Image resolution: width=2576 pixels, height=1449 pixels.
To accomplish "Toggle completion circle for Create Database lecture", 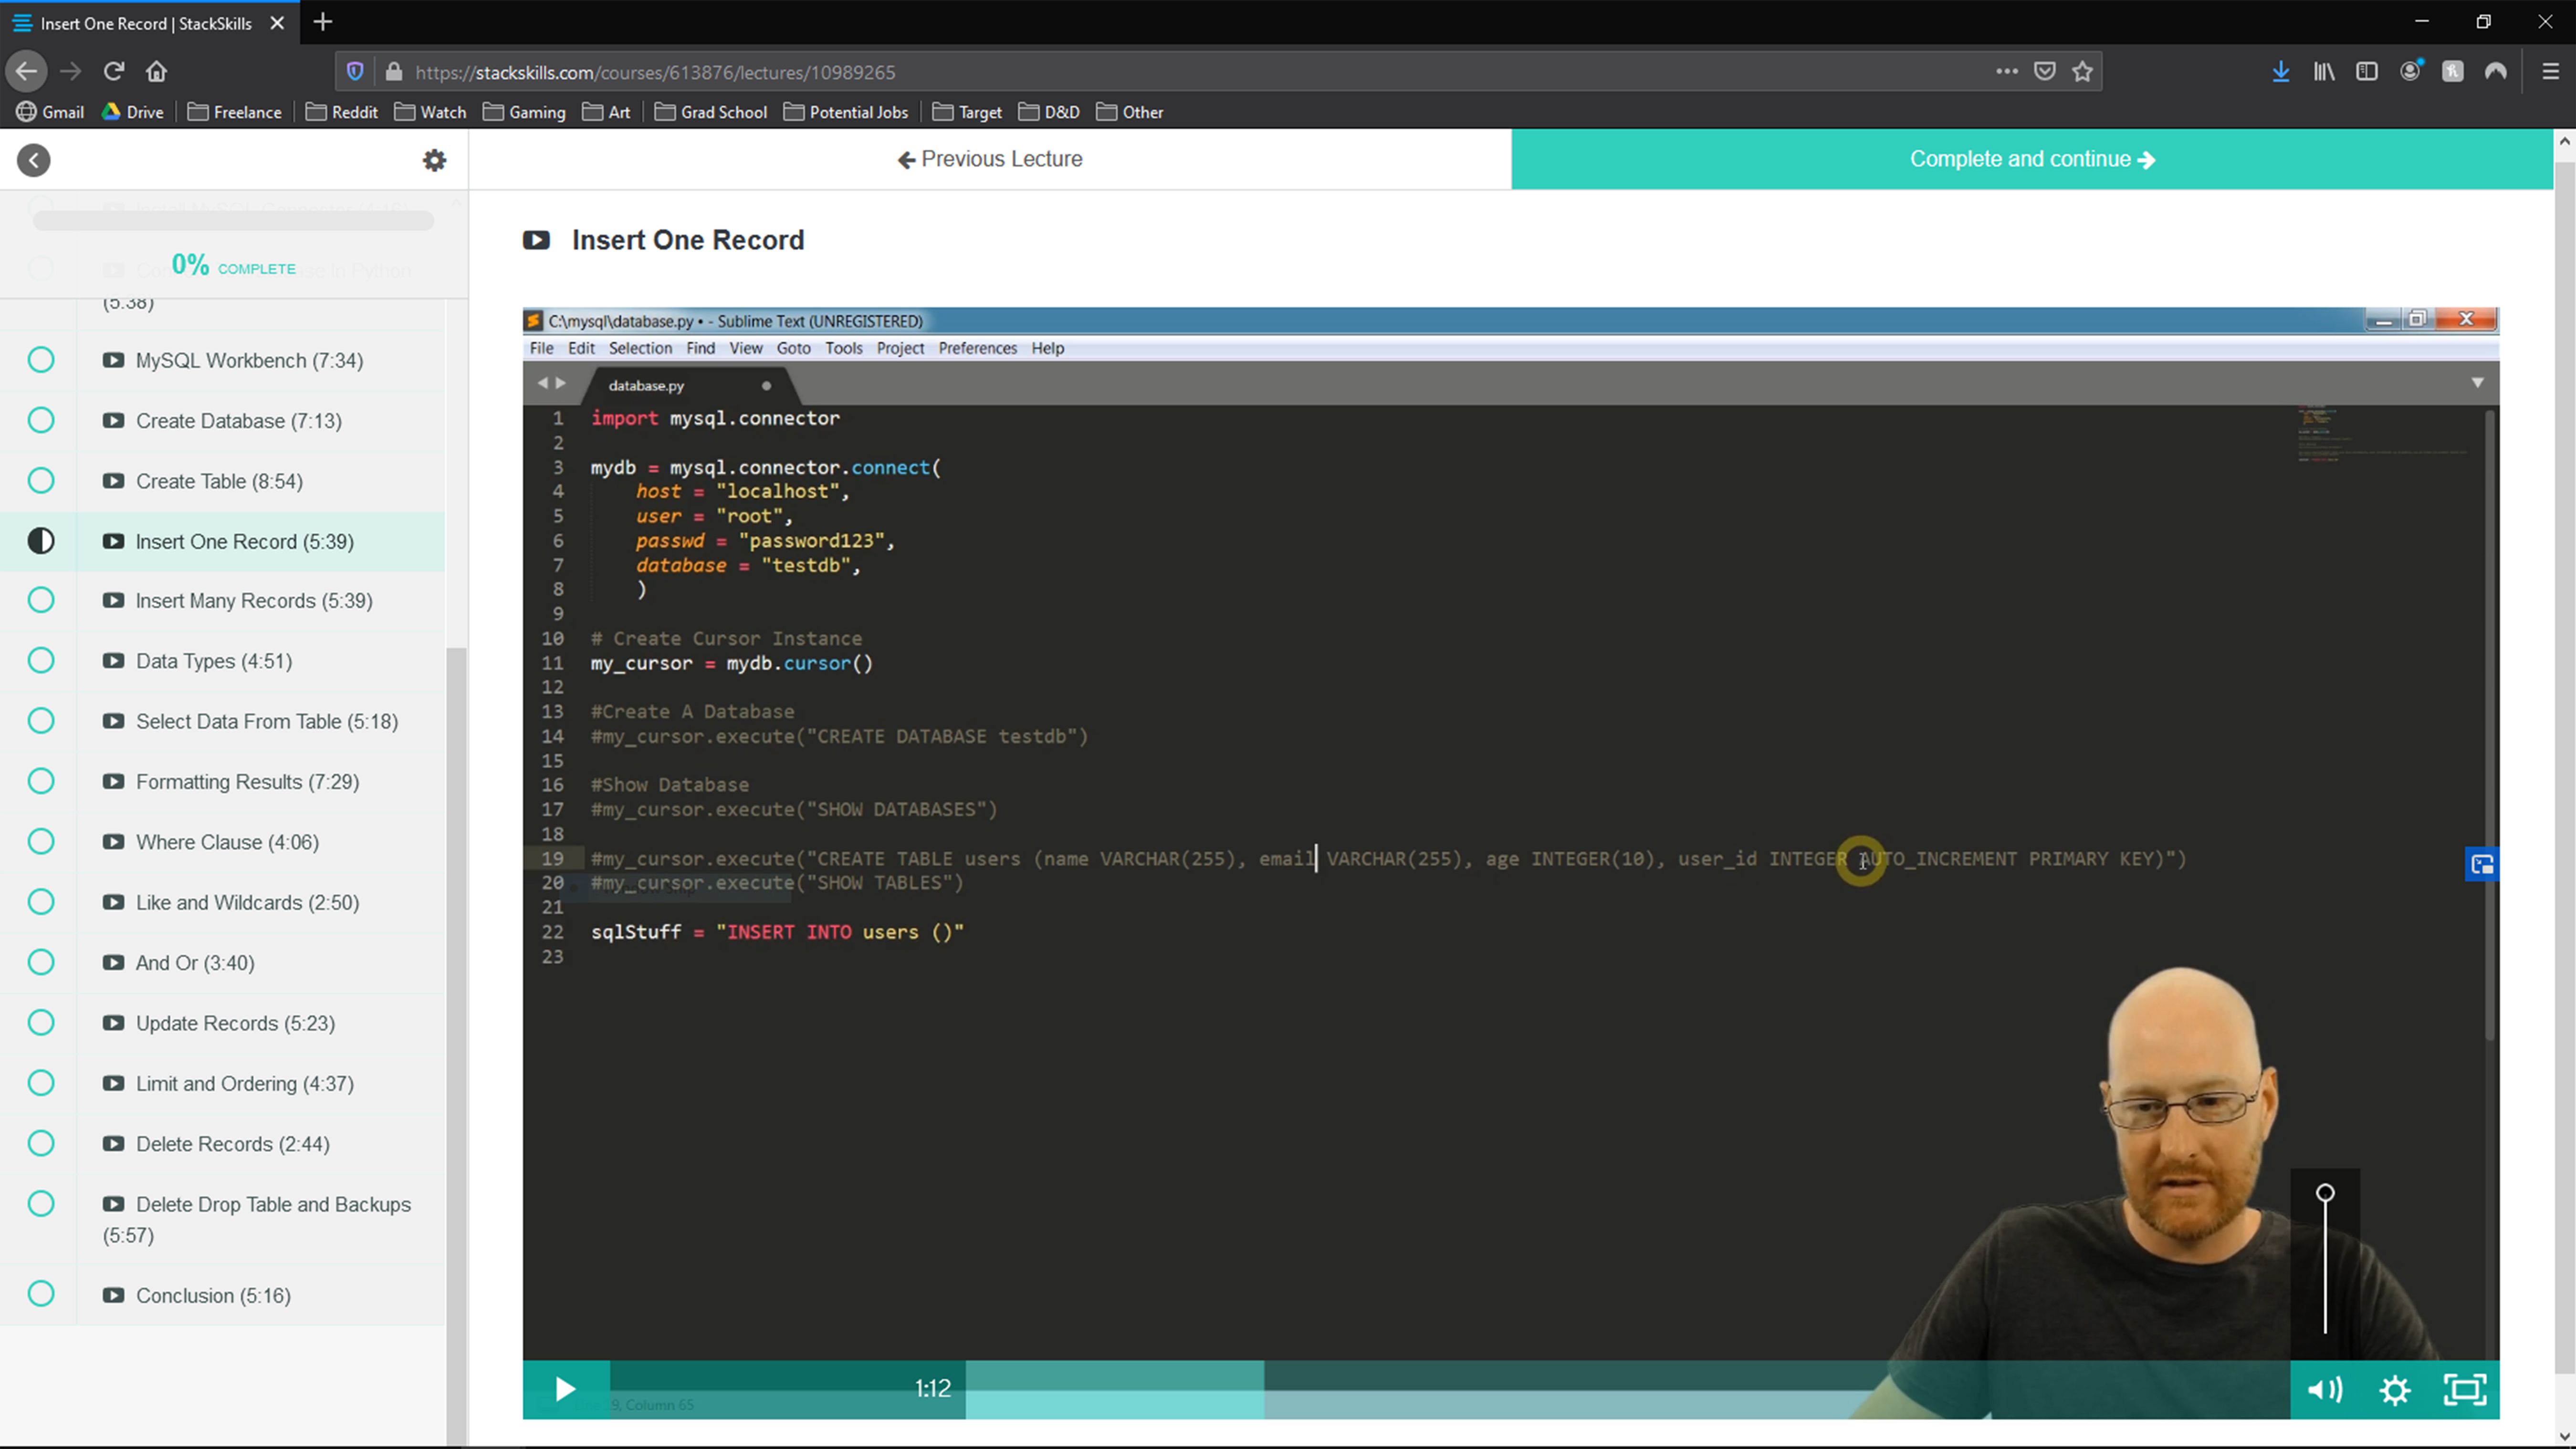I will 40,420.
